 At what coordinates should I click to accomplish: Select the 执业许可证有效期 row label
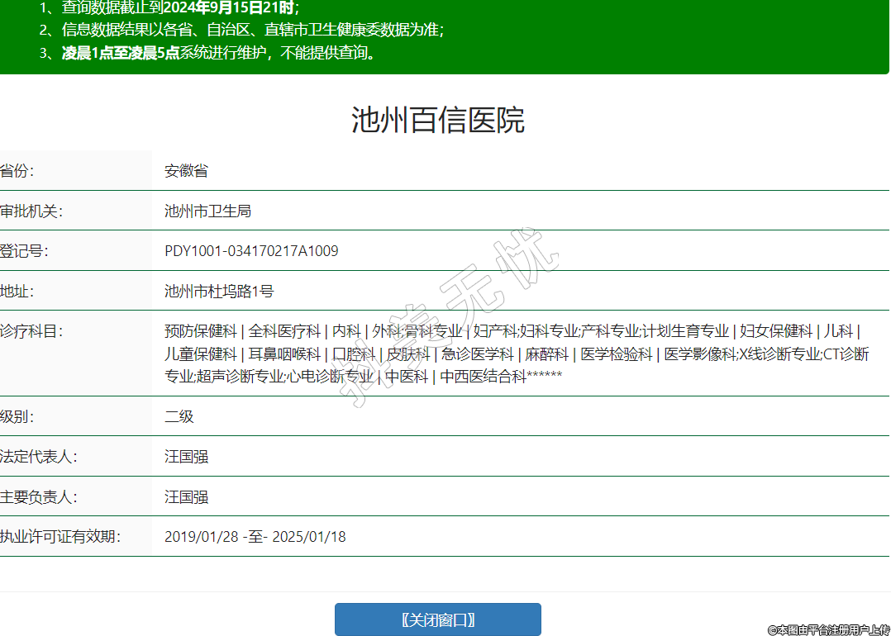pyautogui.click(x=60, y=537)
